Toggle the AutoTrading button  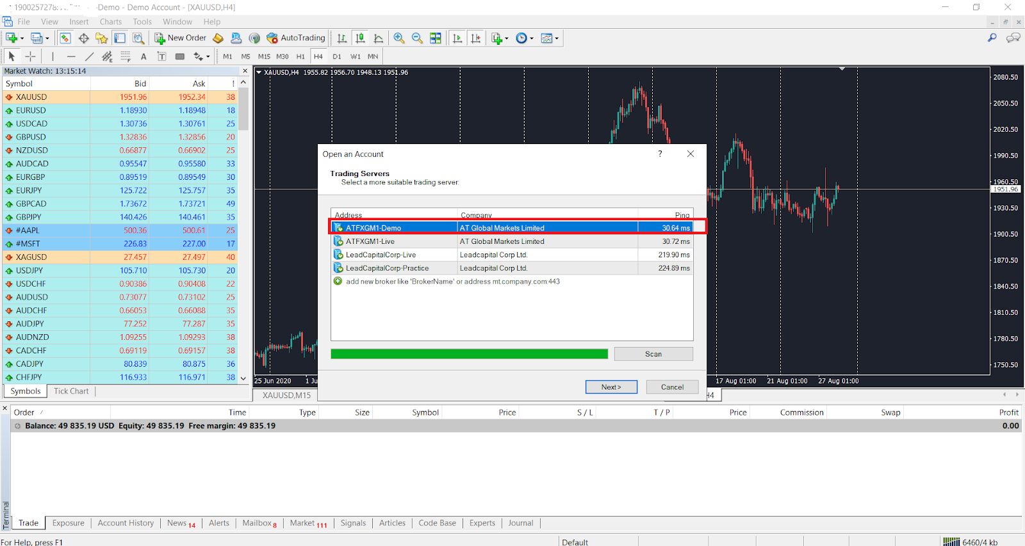(x=296, y=38)
